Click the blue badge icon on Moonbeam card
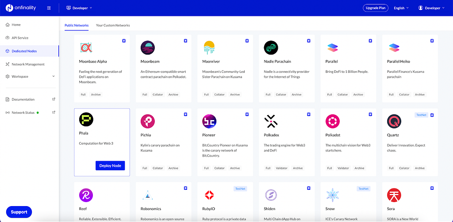 pyautogui.click(x=185, y=41)
